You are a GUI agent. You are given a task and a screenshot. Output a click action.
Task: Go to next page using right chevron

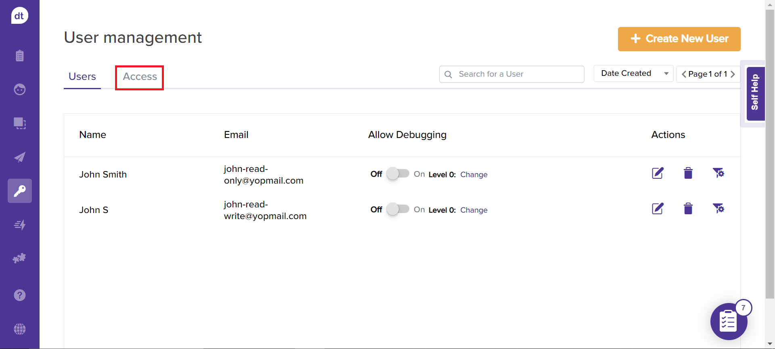coord(733,74)
